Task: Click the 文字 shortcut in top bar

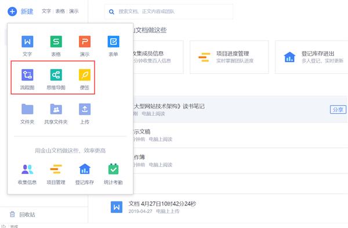Action: coord(46,11)
